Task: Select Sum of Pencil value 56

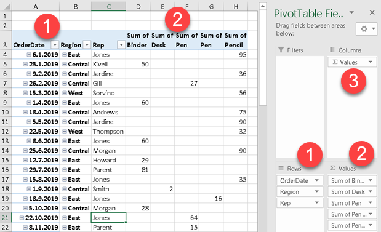Action: [x=236, y=93]
